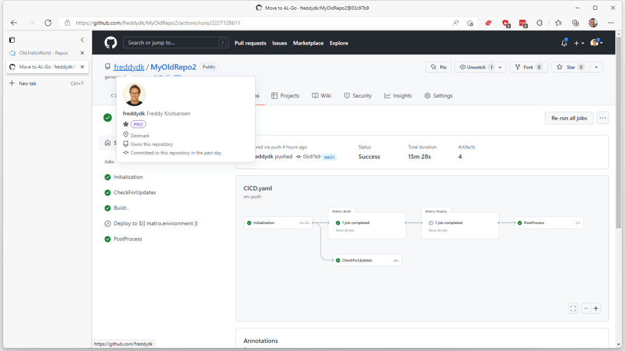Open browser favorites list icon
This screenshot has width=625, height=351.
tap(558, 23)
